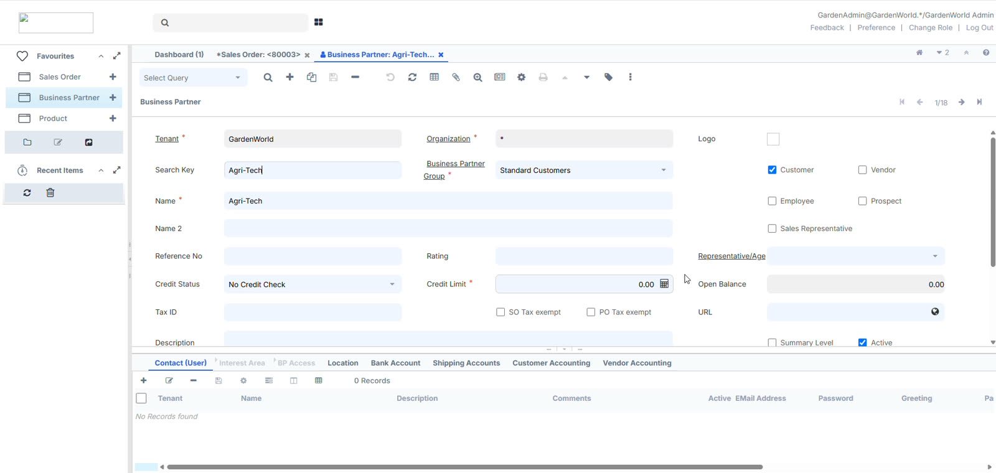
Task: Delete recent items with trash icon
Action: pyautogui.click(x=50, y=193)
